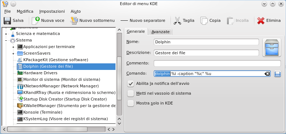Click the ScreenSavers folder icon
This screenshot has height=134, width=286.
click(20, 54)
